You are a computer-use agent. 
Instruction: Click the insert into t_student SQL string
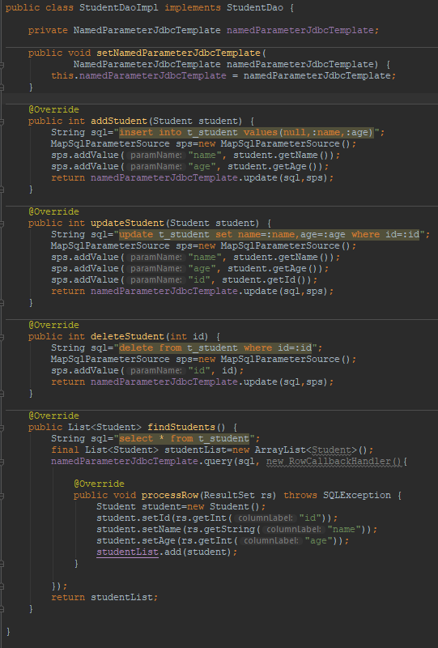click(x=246, y=132)
